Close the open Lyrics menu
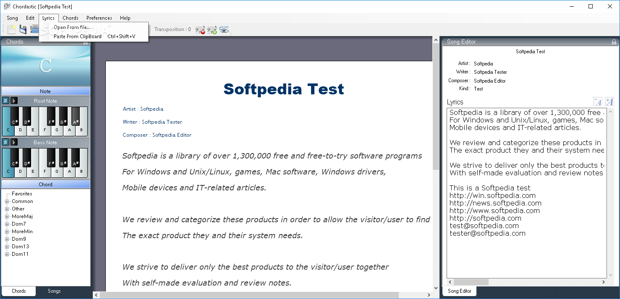The height and width of the screenshot is (299, 620). click(x=48, y=18)
